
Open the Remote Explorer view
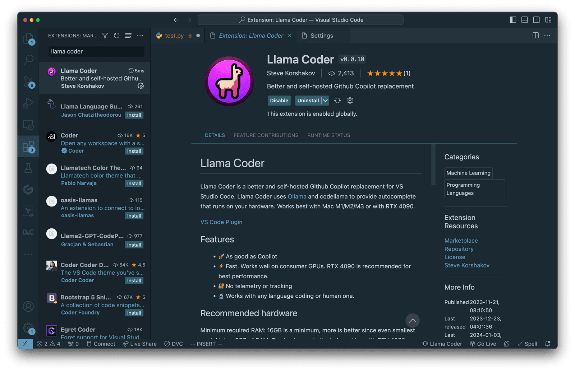28,125
